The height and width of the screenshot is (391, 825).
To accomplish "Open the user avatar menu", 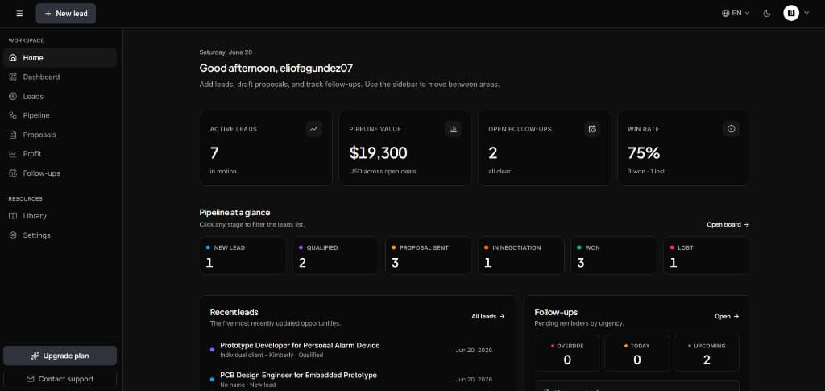I will pos(791,13).
